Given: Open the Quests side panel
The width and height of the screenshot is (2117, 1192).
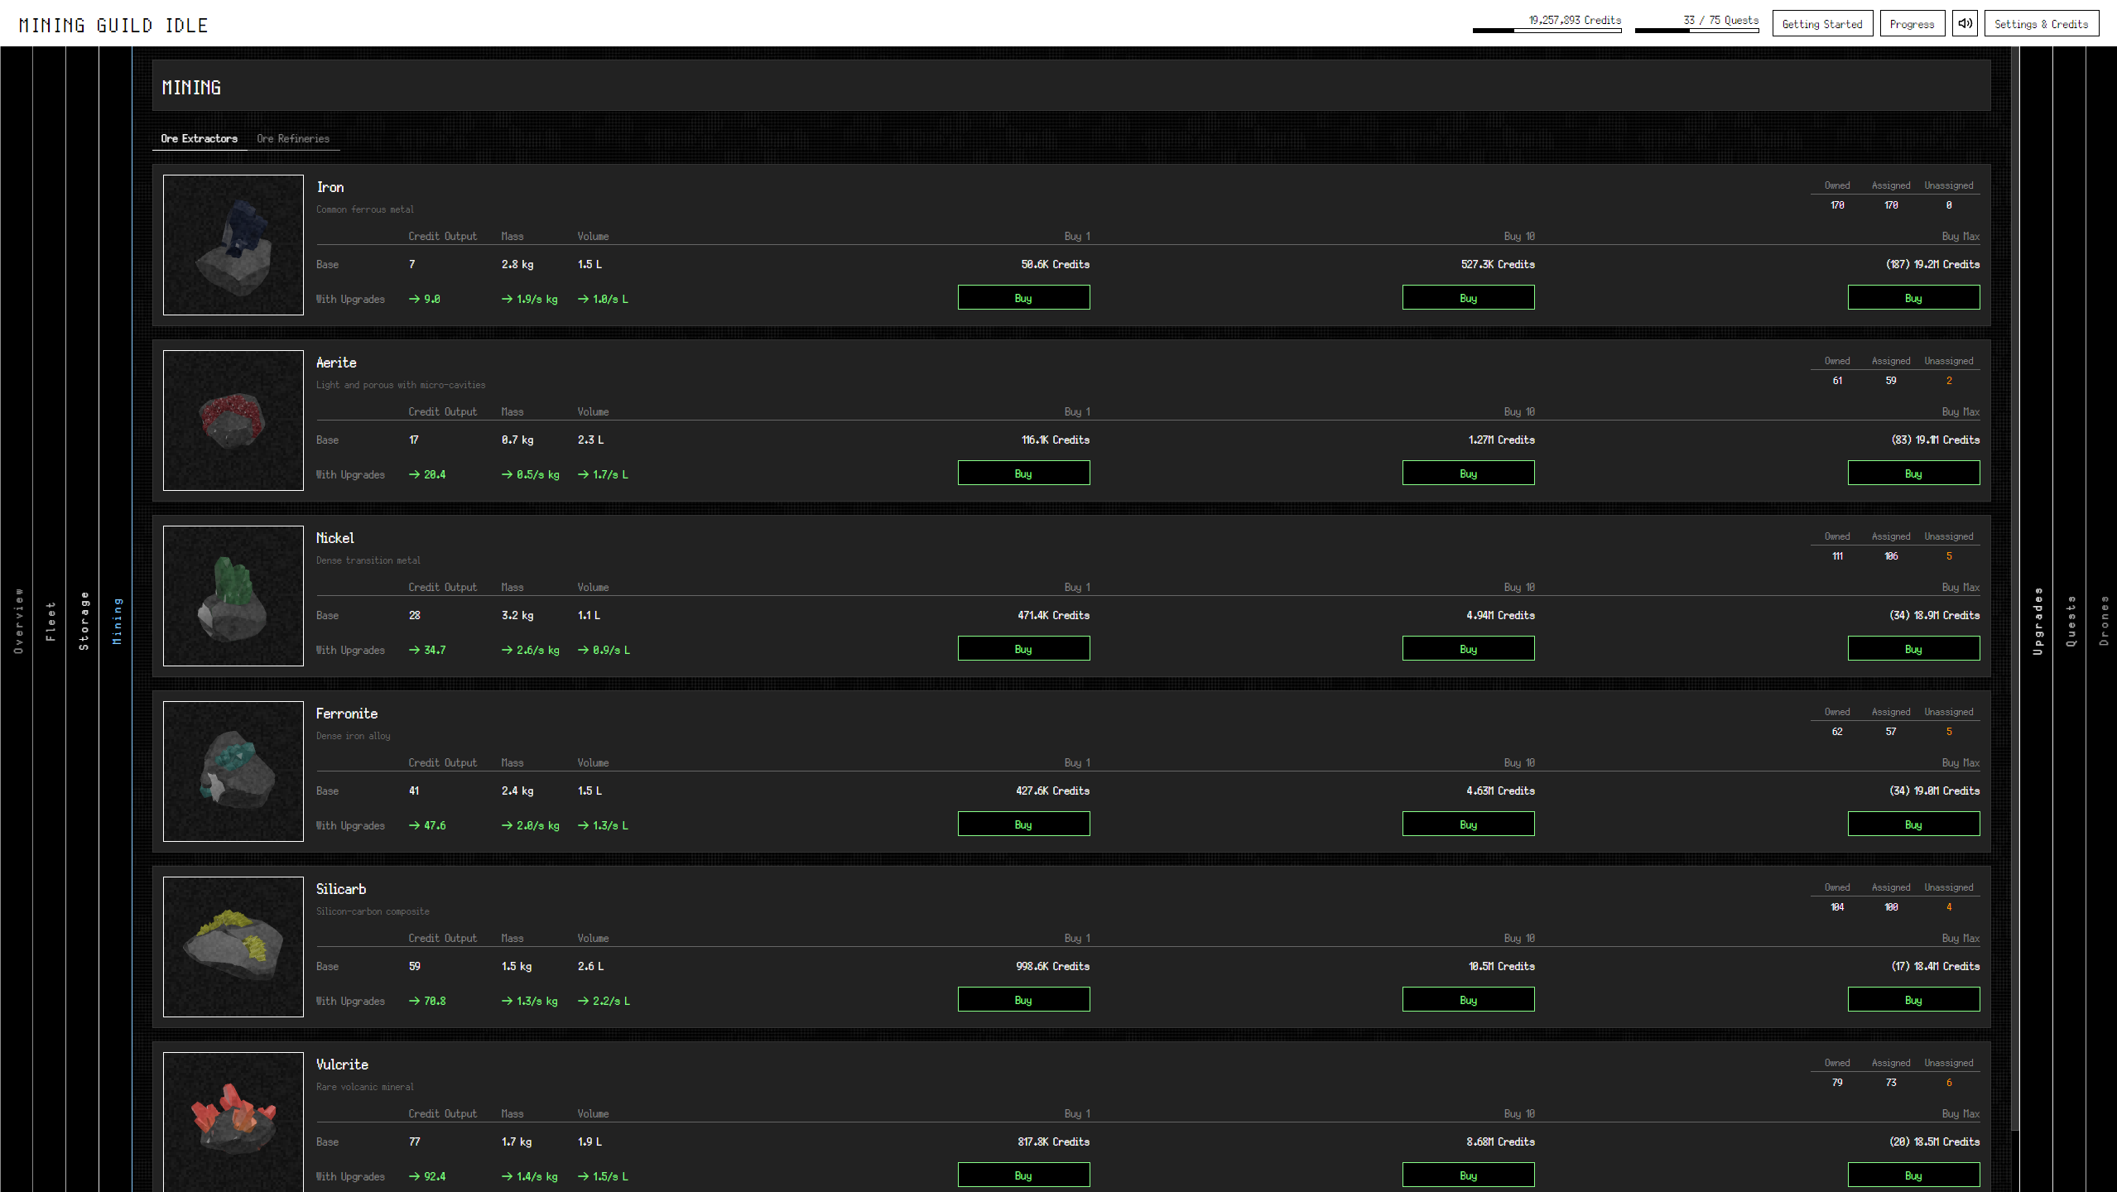Looking at the screenshot, I should point(2070,619).
